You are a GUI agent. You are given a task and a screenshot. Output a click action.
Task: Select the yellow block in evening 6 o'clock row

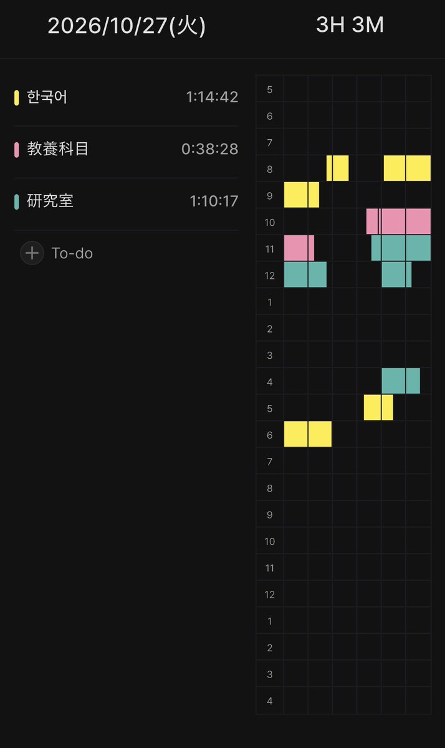(308, 434)
